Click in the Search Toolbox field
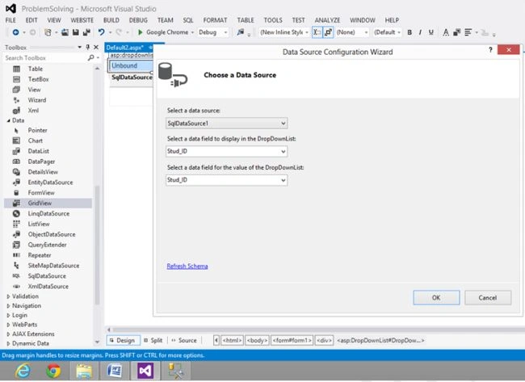Viewport: 525px width, 382px height. pyautogui.click(x=45, y=58)
